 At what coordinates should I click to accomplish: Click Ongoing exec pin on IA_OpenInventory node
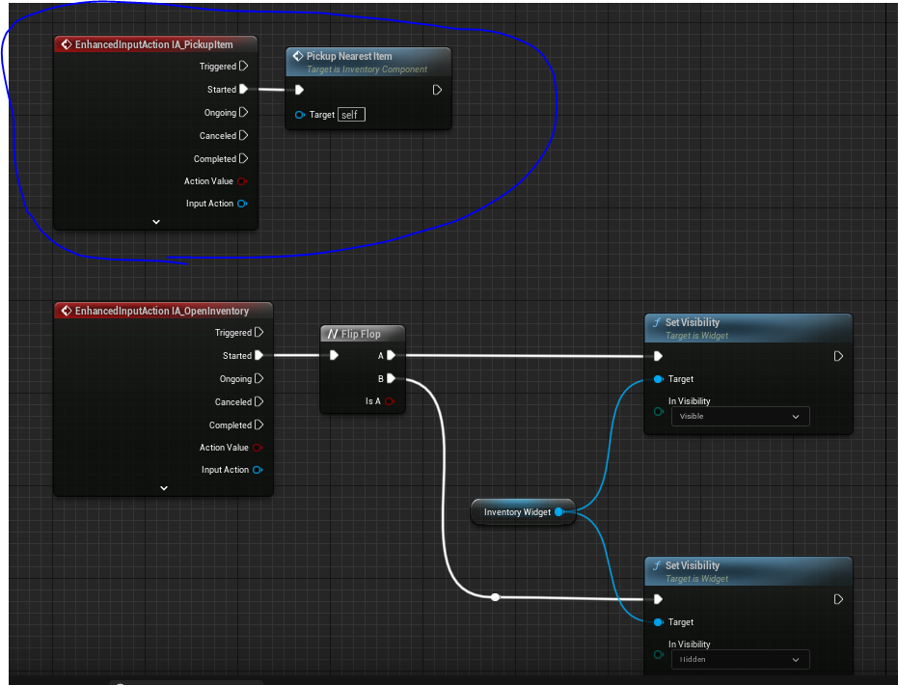(259, 378)
